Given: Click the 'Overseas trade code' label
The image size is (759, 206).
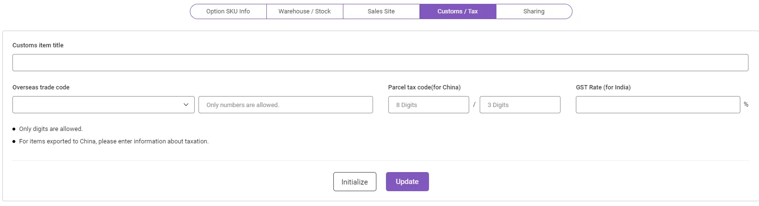Looking at the screenshot, I should [41, 87].
